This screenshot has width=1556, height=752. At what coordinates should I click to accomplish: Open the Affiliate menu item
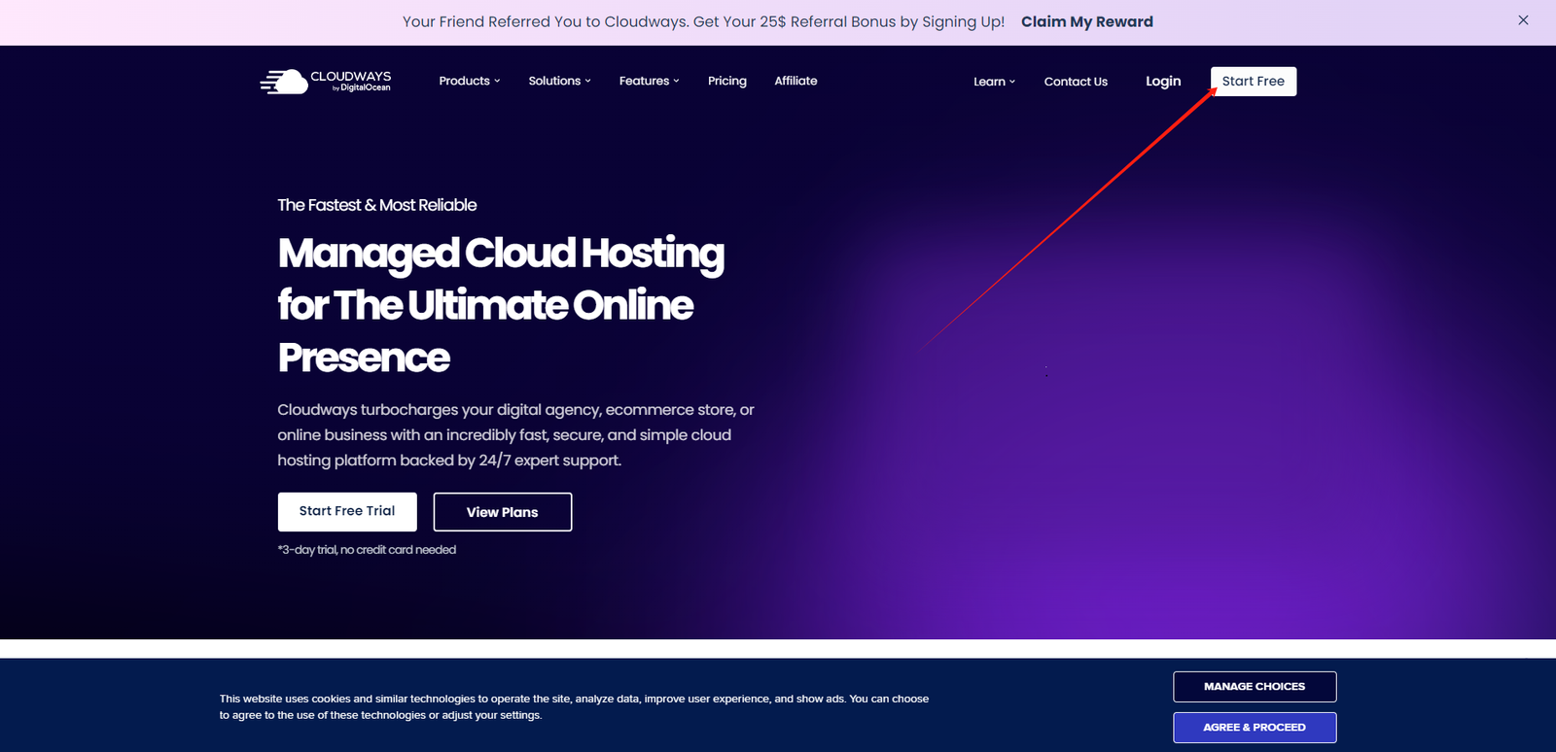[x=796, y=81]
